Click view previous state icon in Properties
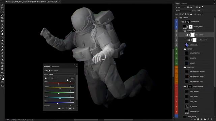The width and height of the screenshot is (216, 121). (x=63, y=108)
